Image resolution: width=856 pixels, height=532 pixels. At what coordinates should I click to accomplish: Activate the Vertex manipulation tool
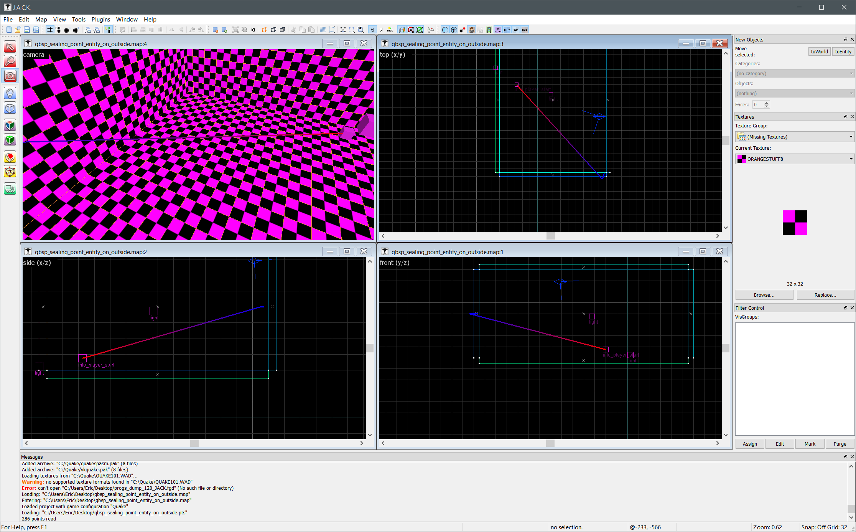tap(10, 172)
